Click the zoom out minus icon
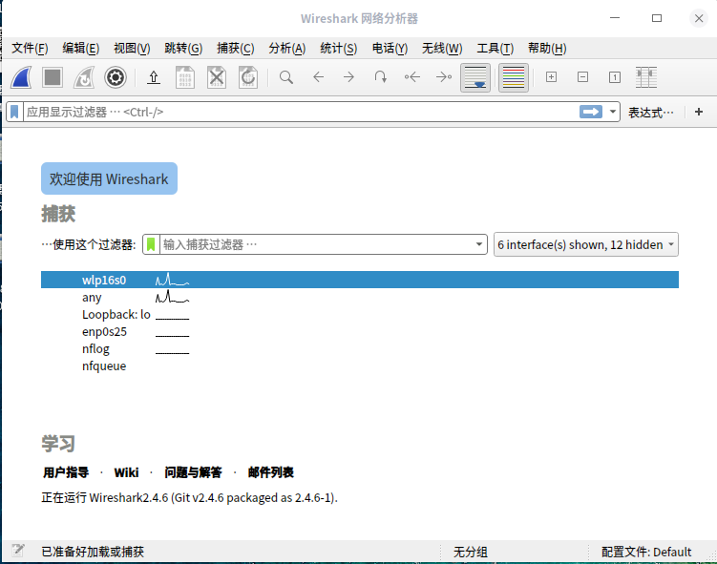The height and width of the screenshot is (564, 717). pyautogui.click(x=583, y=77)
